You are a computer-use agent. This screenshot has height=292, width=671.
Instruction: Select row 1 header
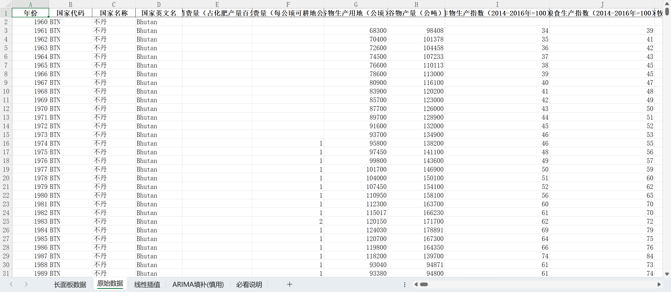(6, 13)
